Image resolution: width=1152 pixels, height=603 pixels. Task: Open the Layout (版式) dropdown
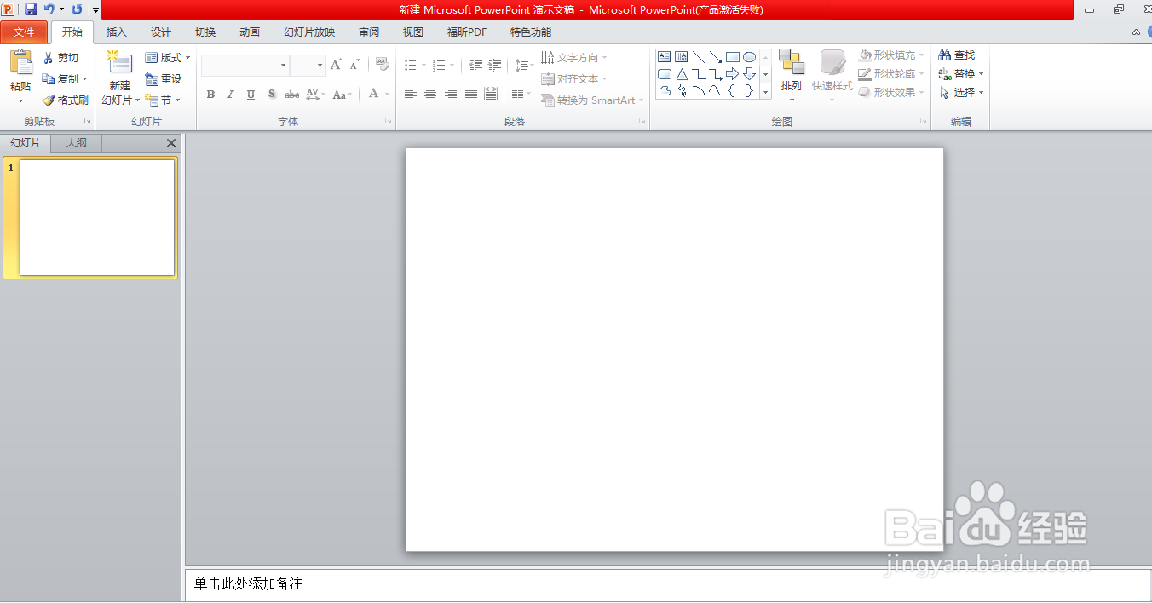click(x=167, y=58)
